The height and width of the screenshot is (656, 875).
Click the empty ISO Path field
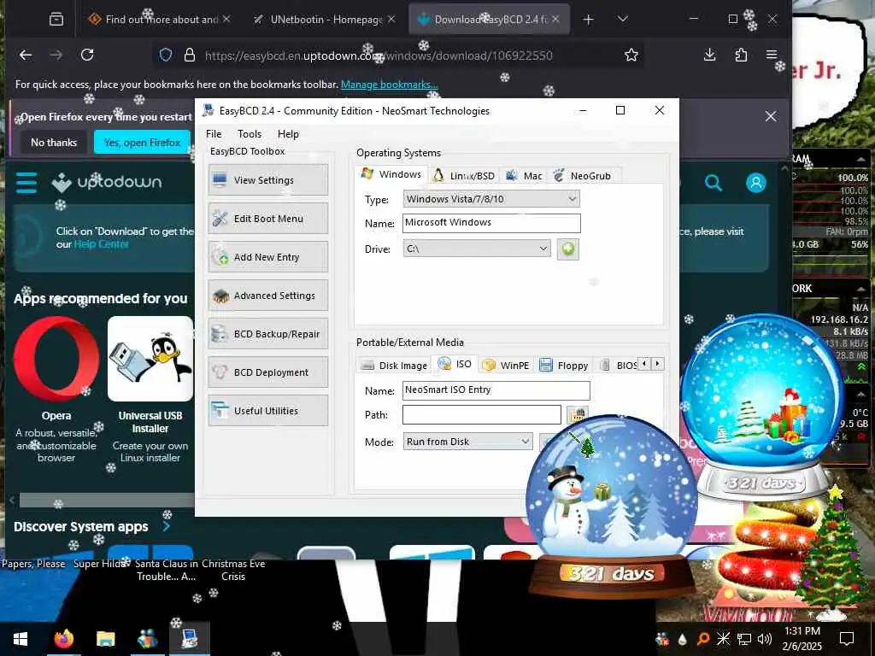(482, 414)
